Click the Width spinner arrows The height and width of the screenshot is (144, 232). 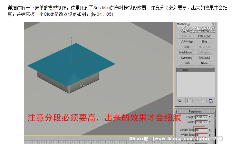(x=210, y=122)
